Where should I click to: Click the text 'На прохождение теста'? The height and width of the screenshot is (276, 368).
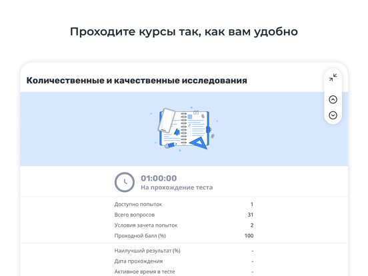[x=177, y=187]
